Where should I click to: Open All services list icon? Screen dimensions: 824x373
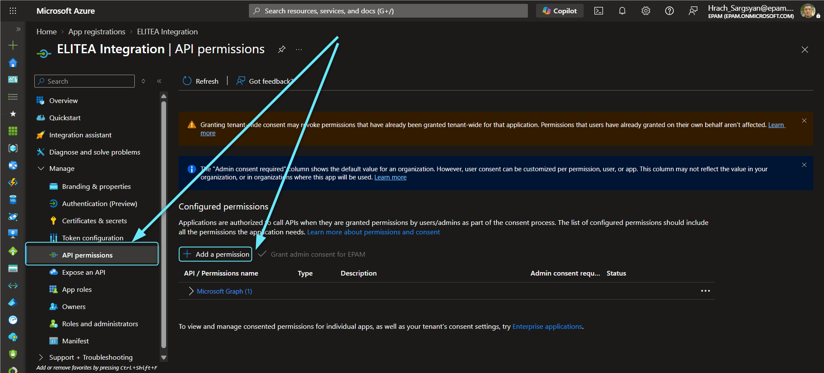[x=13, y=97]
